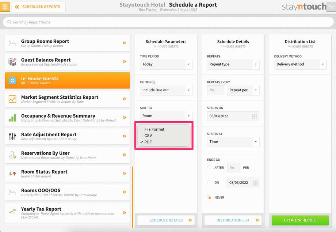Click the activity pulse icon top right

coord(331,7)
